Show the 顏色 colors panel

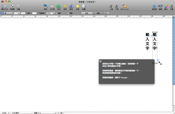[166, 6]
